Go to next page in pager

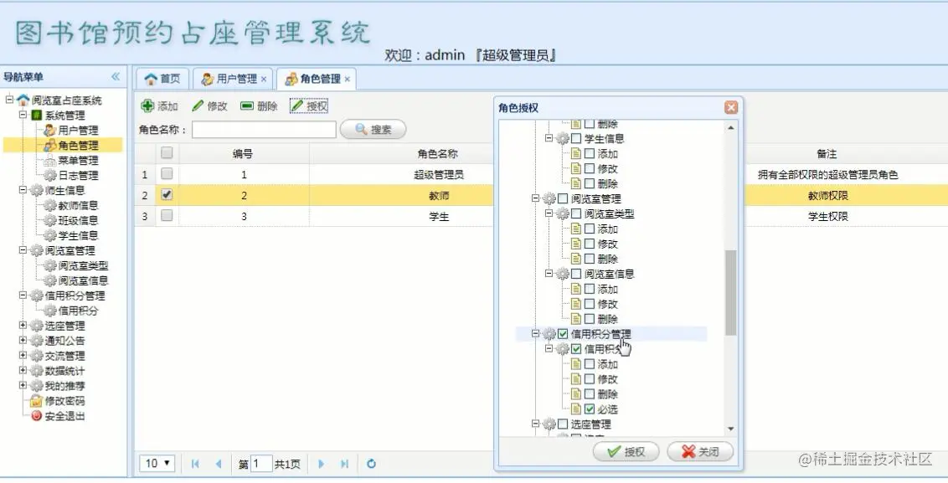[321, 464]
